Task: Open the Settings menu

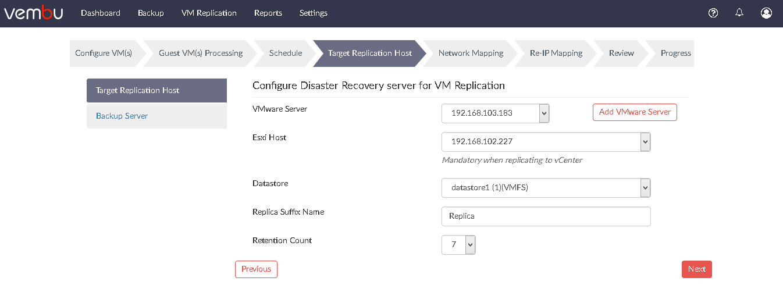Action: [x=314, y=13]
